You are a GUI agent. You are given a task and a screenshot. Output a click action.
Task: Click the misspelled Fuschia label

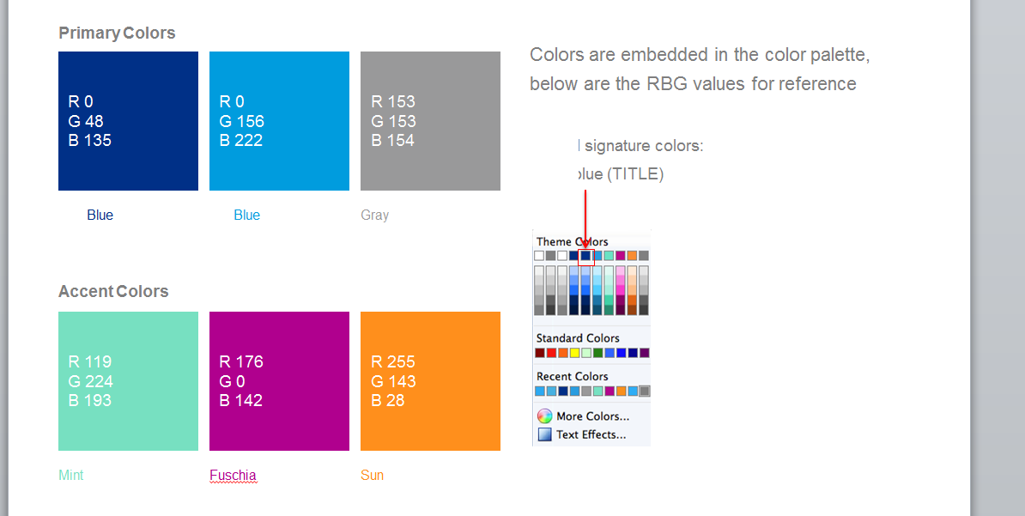pos(233,476)
